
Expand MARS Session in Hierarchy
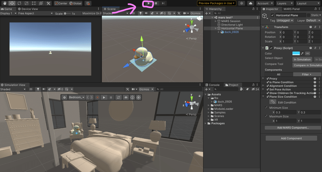(216, 21)
